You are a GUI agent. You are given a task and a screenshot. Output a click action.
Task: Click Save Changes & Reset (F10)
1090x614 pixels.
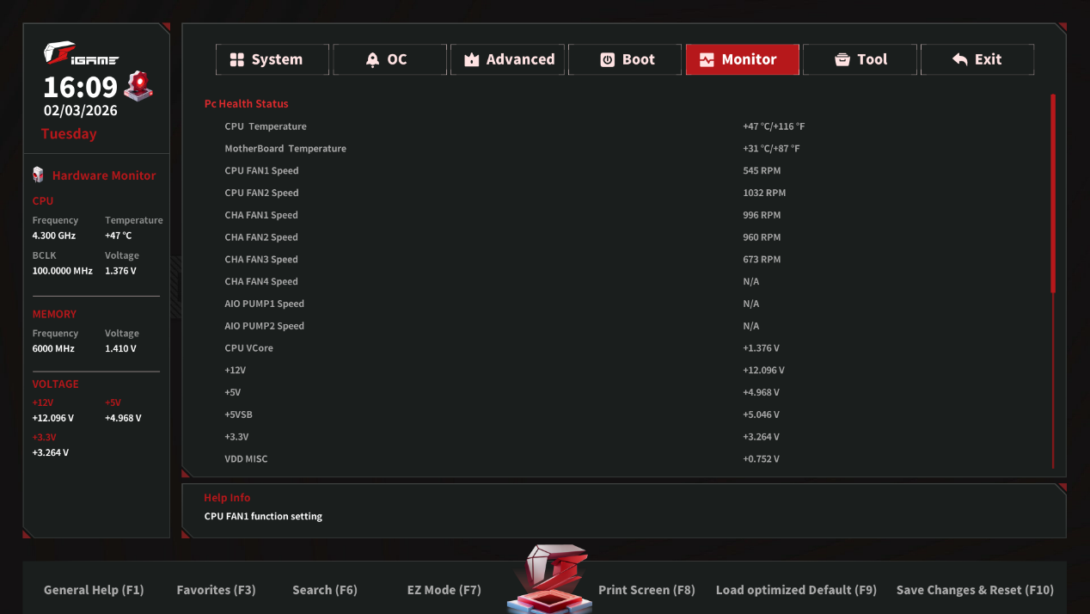(974, 590)
